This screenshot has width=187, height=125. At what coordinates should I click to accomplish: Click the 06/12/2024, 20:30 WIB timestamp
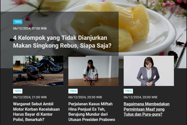pyautogui.click(x=85, y=97)
